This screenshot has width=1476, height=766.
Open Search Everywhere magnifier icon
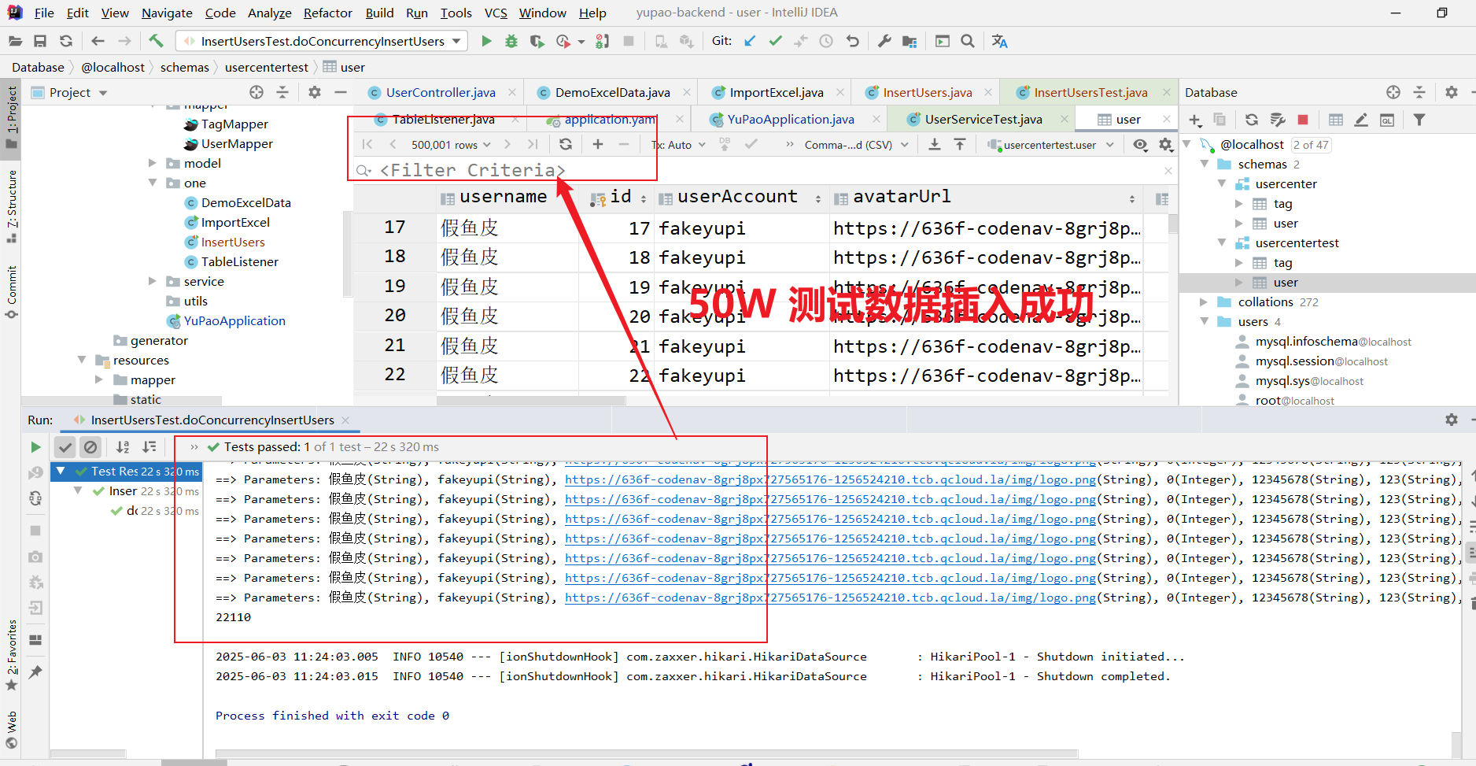point(968,41)
